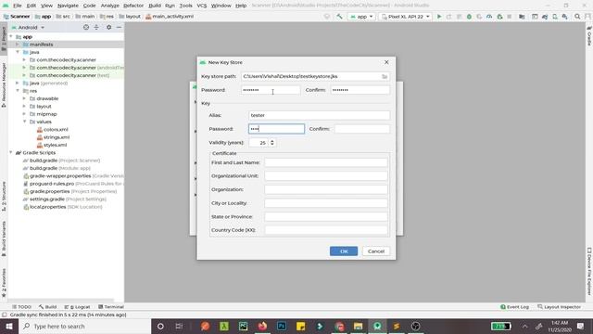Viewport: 593px width, 334px height.
Task: Click the First and Last Name field
Action: coord(325,162)
